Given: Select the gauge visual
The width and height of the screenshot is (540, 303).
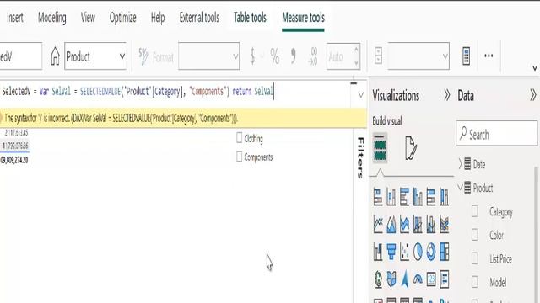Looking at the screenshot, I should tap(418, 279).
